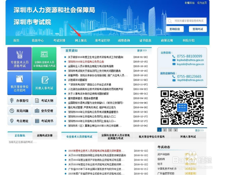
Task: Go to the 首页 nav item
Action: click(x=16, y=40)
